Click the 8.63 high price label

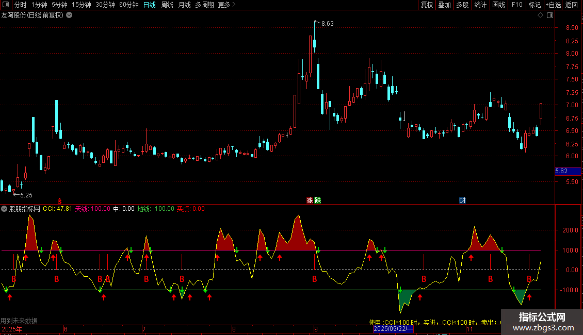click(x=327, y=23)
